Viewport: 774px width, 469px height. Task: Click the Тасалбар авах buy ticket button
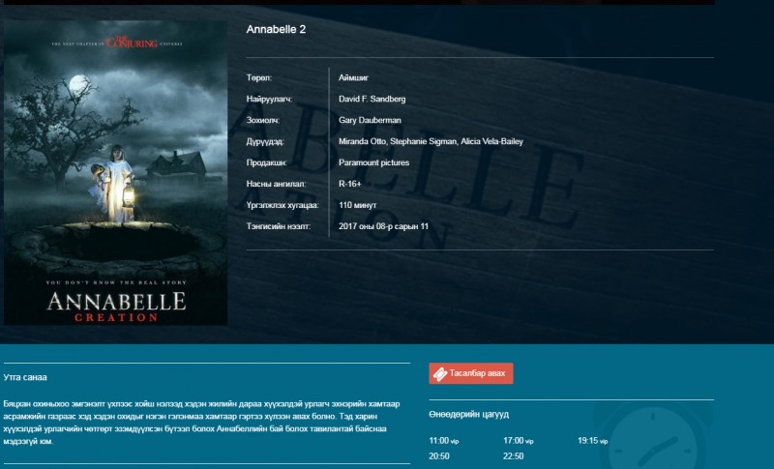(471, 373)
